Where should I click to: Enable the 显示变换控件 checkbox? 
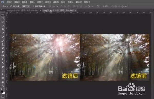pos(33,6)
